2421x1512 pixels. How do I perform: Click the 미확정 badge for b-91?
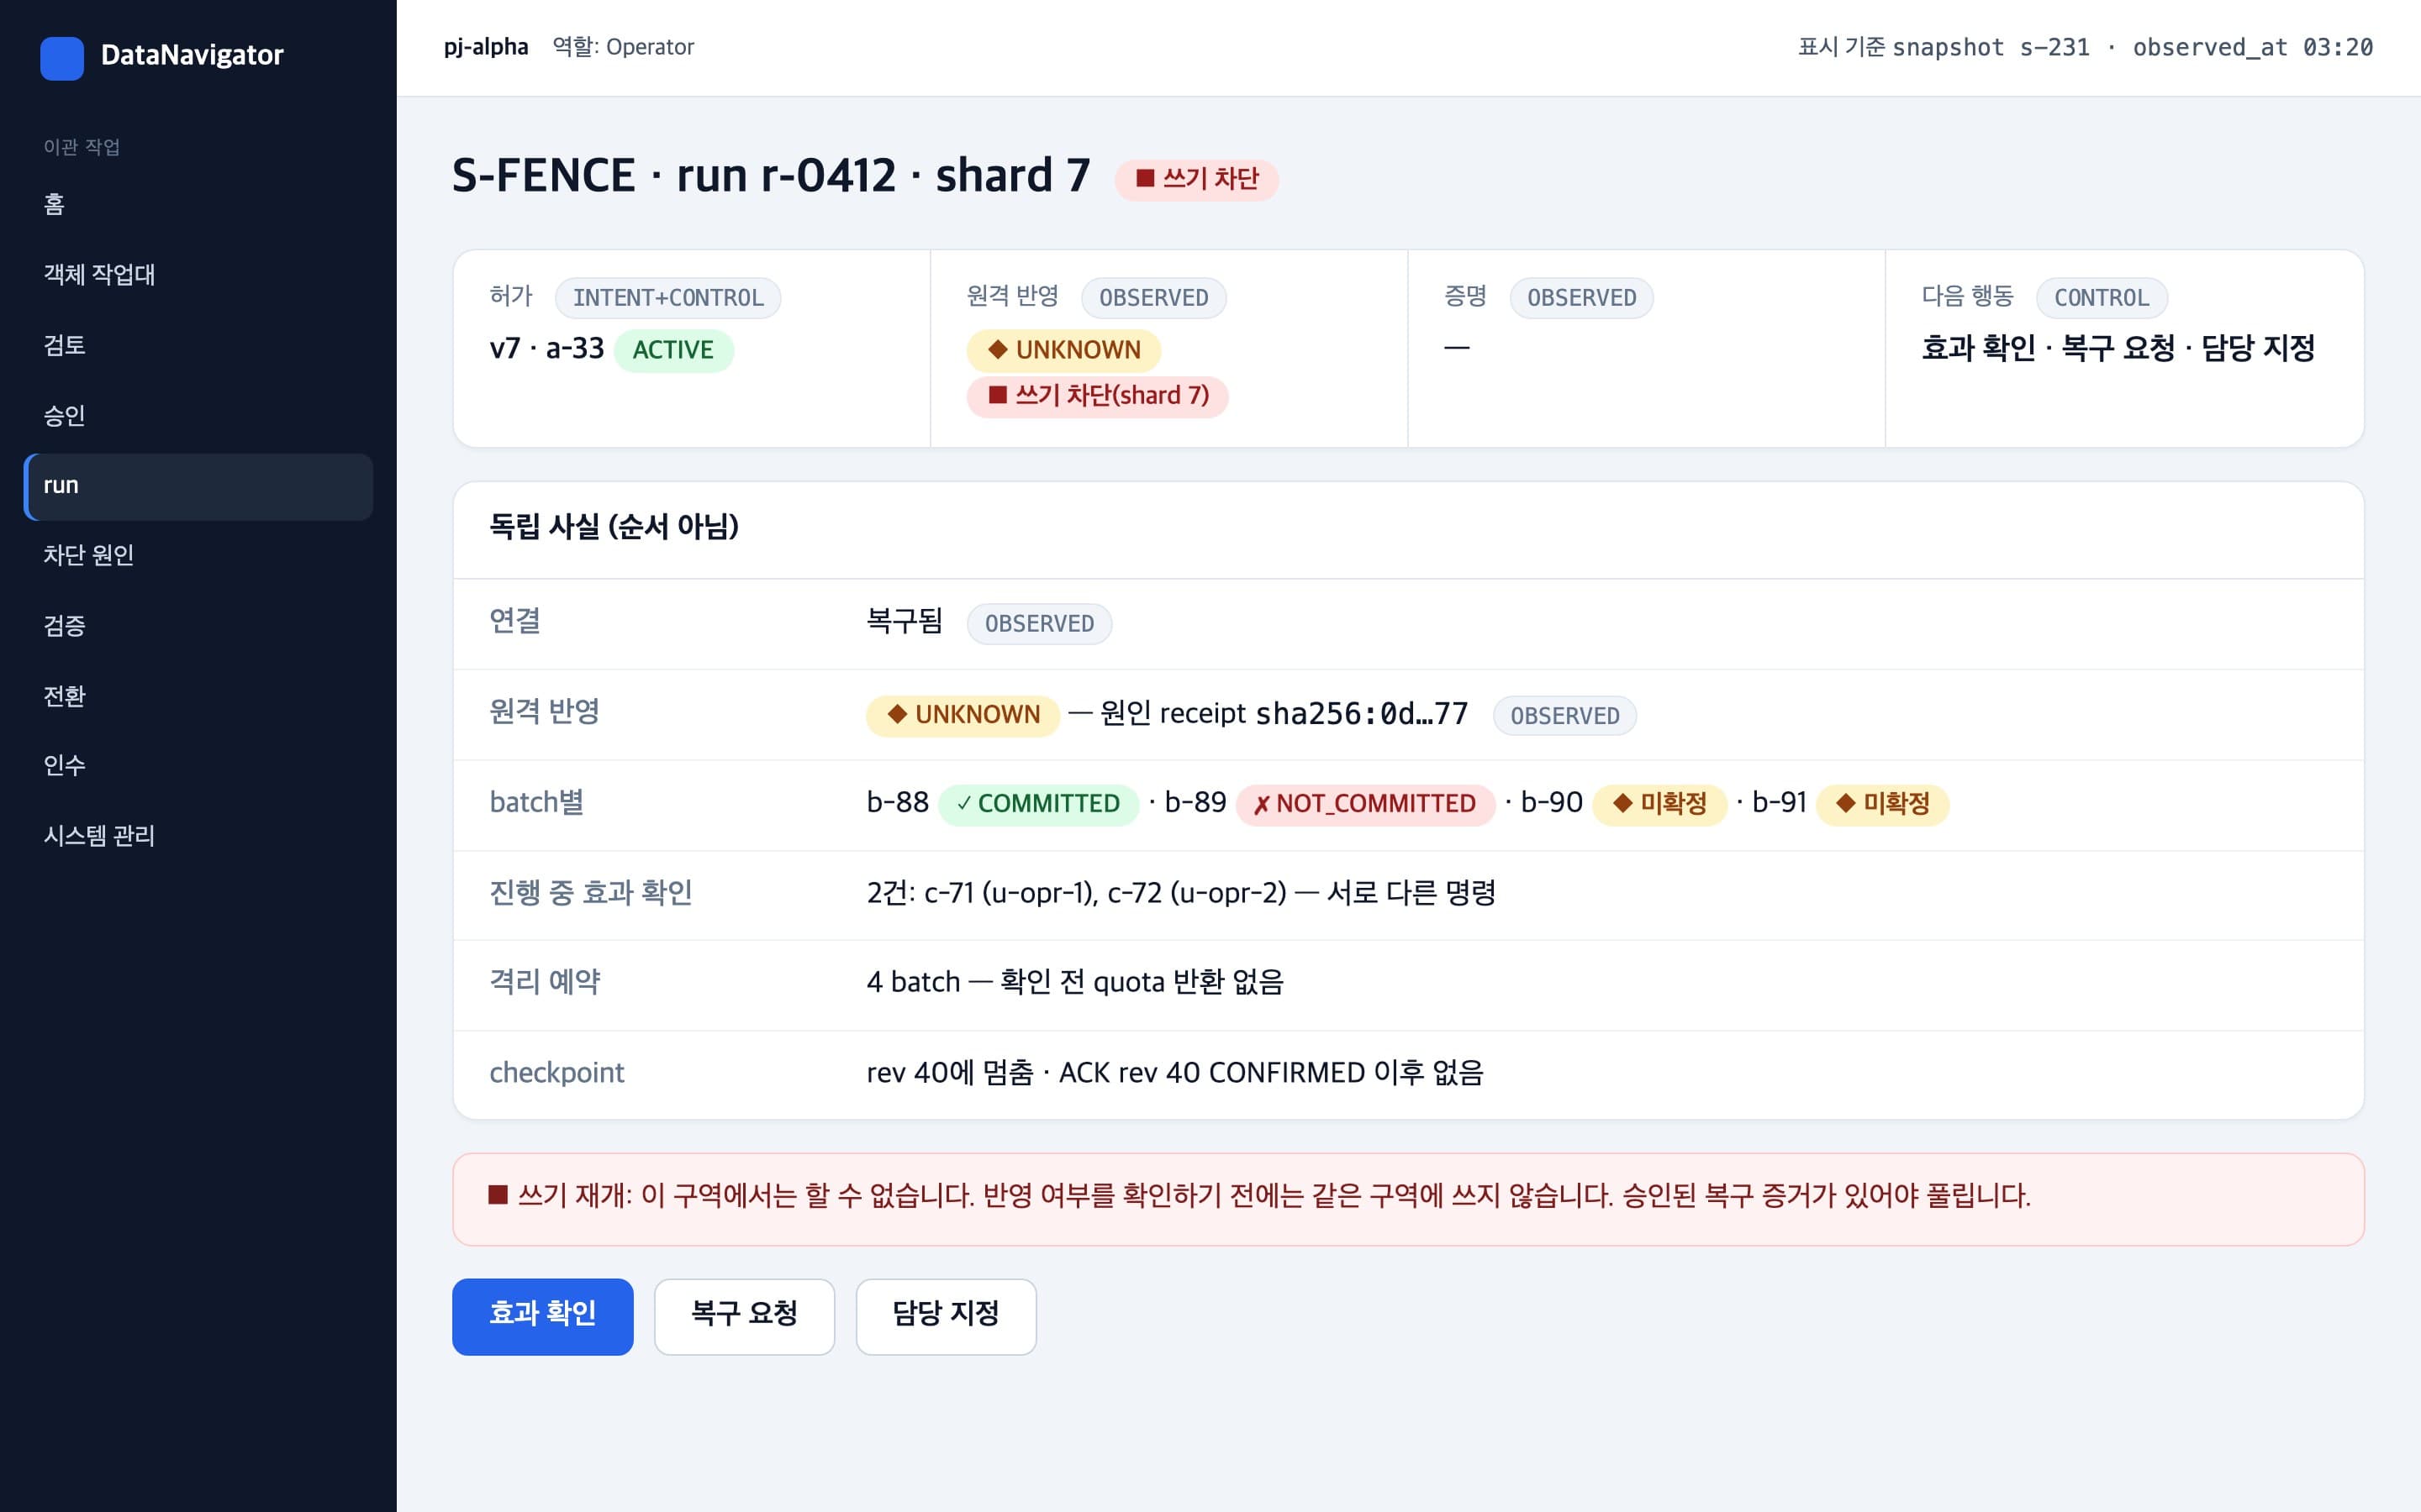coord(1883,804)
